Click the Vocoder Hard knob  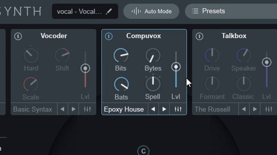(x=31, y=56)
